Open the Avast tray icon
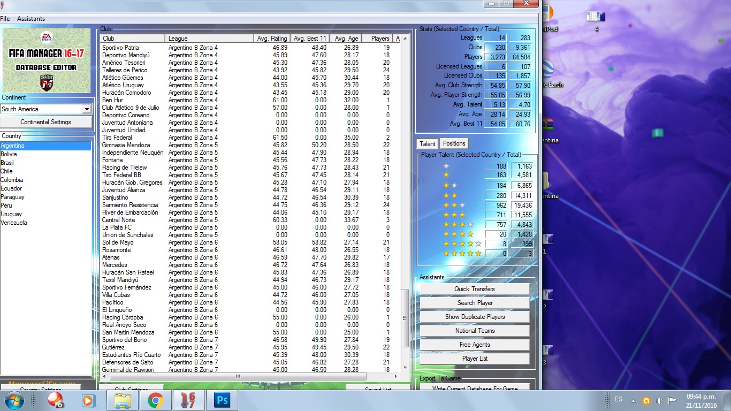731x411 pixels. coord(646,400)
